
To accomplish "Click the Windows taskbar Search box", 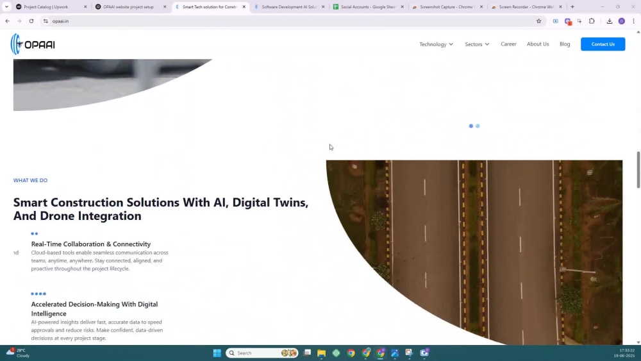I will click(x=262, y=353).
